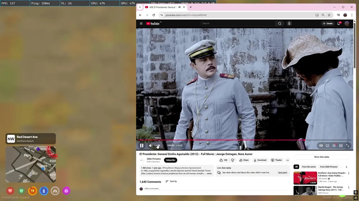Go to the YouTube home logo

click(x=153, y=23)
